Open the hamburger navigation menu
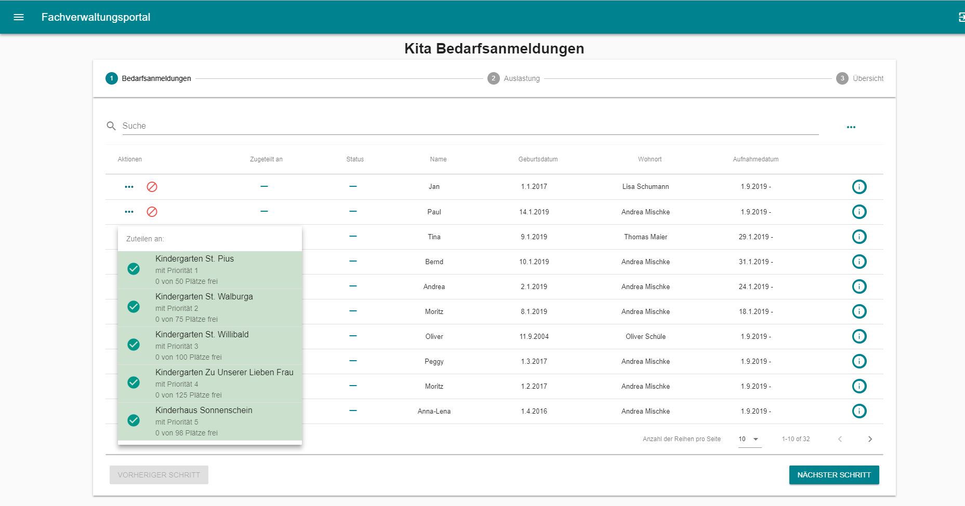 pos(19,17)
